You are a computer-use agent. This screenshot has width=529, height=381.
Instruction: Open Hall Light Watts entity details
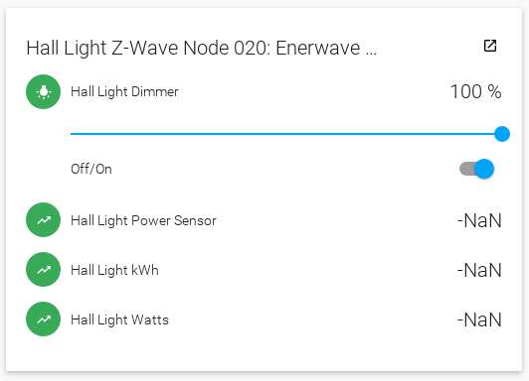[x=119, y=319]
